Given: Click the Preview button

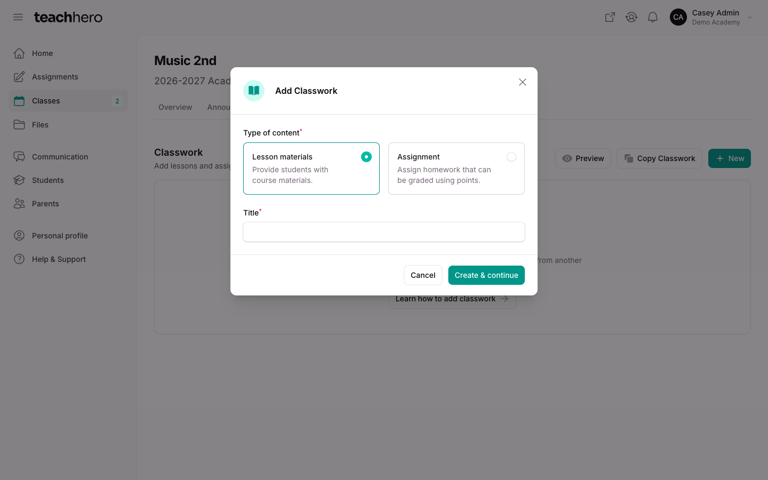Looking at the screenshot, I should pos(583,158).
